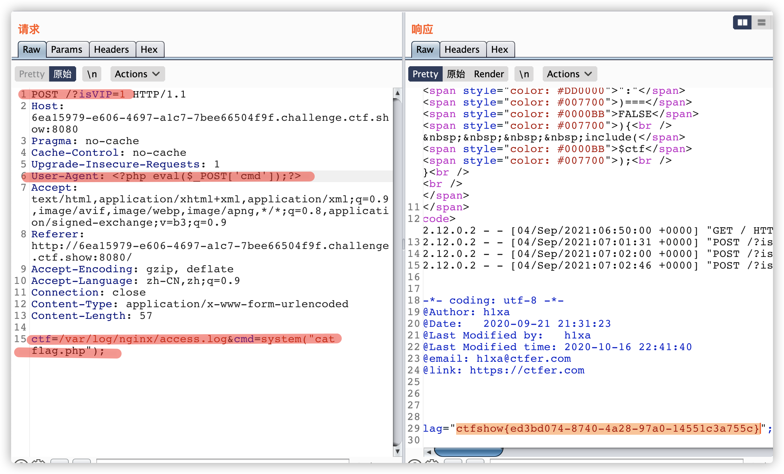Open the response Headers tab
Image resolution: width=784 pixels, height=474 pixels.
462,50
